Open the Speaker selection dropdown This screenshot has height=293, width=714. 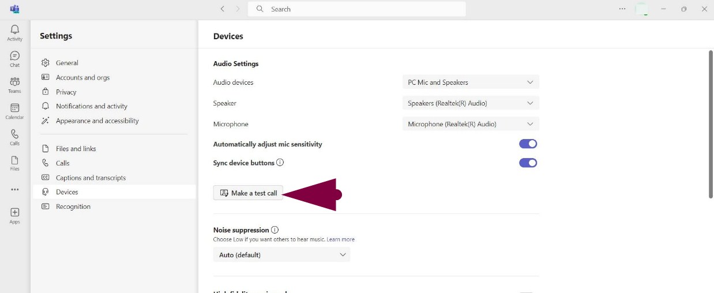click(x=471, y=103)
